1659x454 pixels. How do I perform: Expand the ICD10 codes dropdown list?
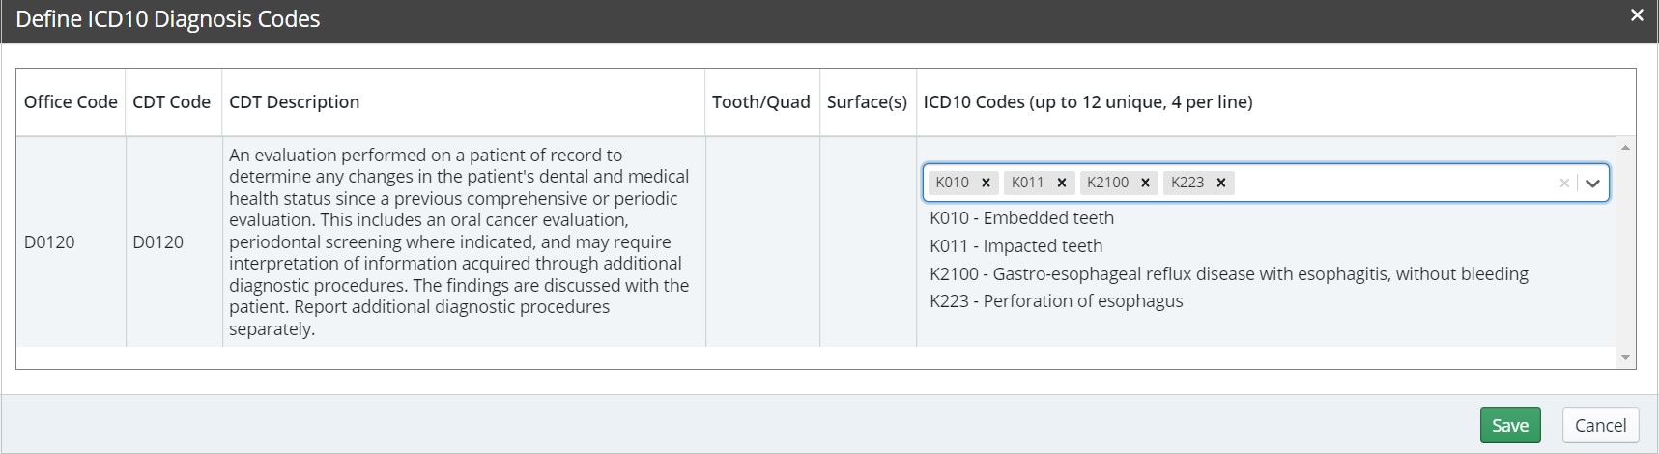pos(1592,183)
